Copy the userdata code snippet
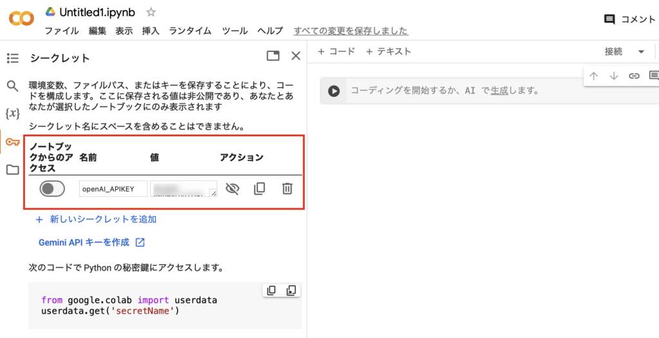This screenshot has width=659, height=338. click(x=272, y=290)
